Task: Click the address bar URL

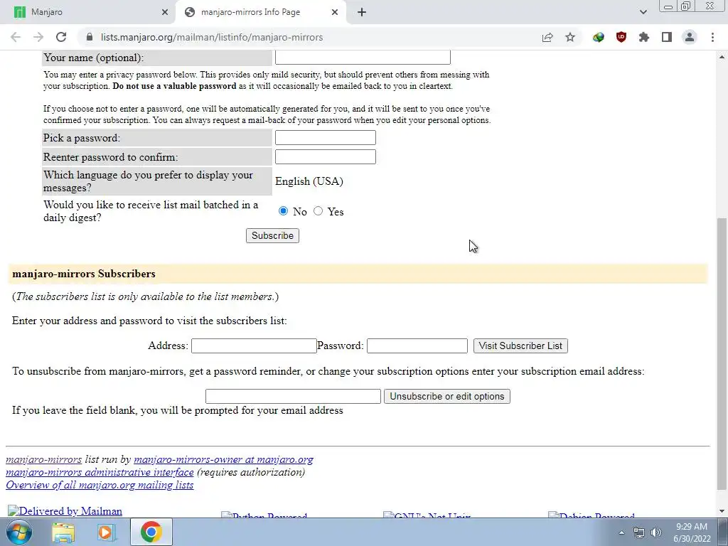Action: 212,37
